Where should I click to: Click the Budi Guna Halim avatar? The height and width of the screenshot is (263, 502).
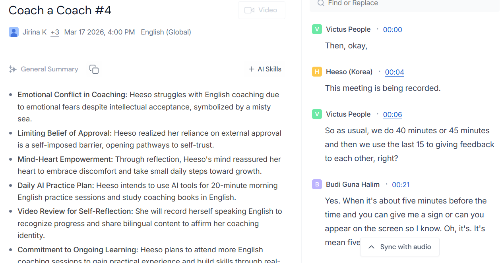coord(317,184)
